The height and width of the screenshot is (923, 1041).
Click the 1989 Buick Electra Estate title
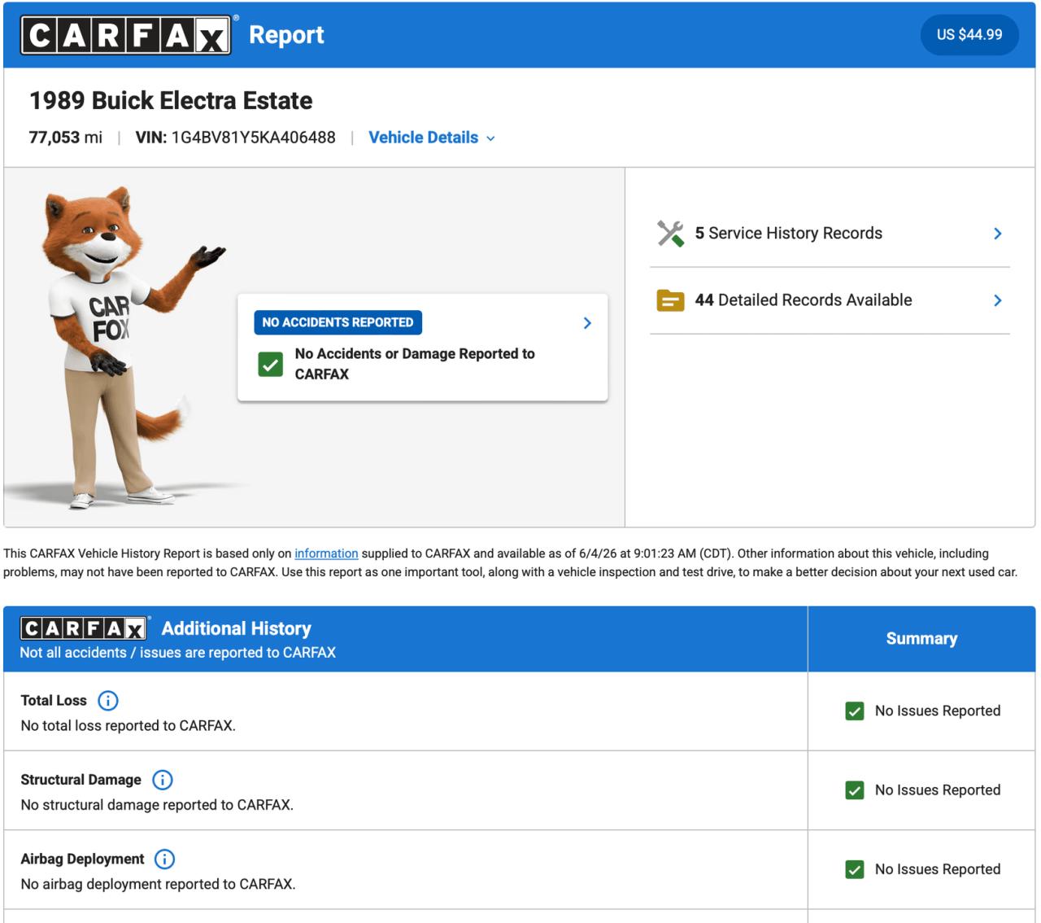[x=171, y=101]
